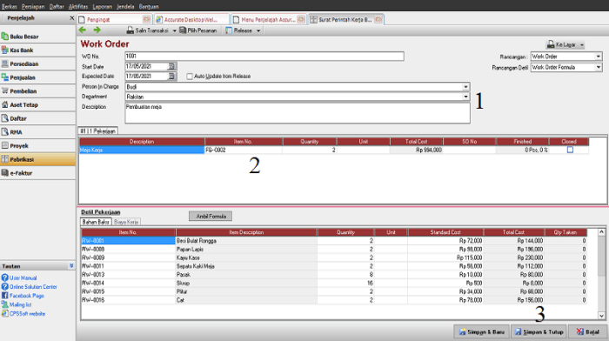Click materials table scrollbar down arrow
The height and width of the screenshot is (341, 609).
(601, 316)
